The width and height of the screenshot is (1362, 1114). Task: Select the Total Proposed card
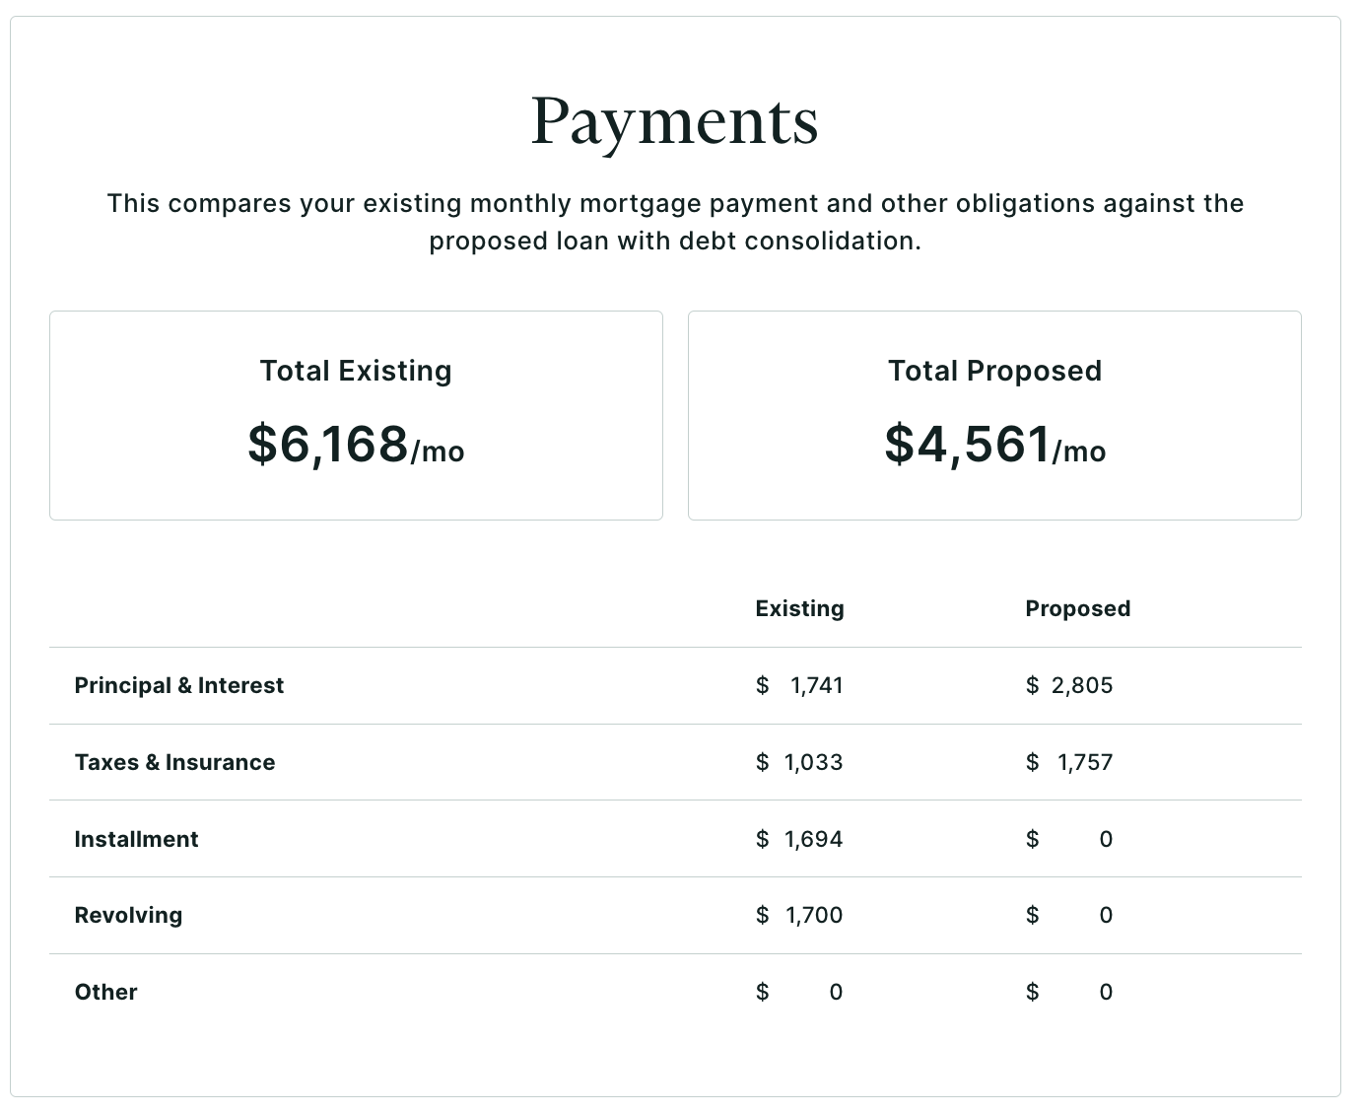coord(994,415)
